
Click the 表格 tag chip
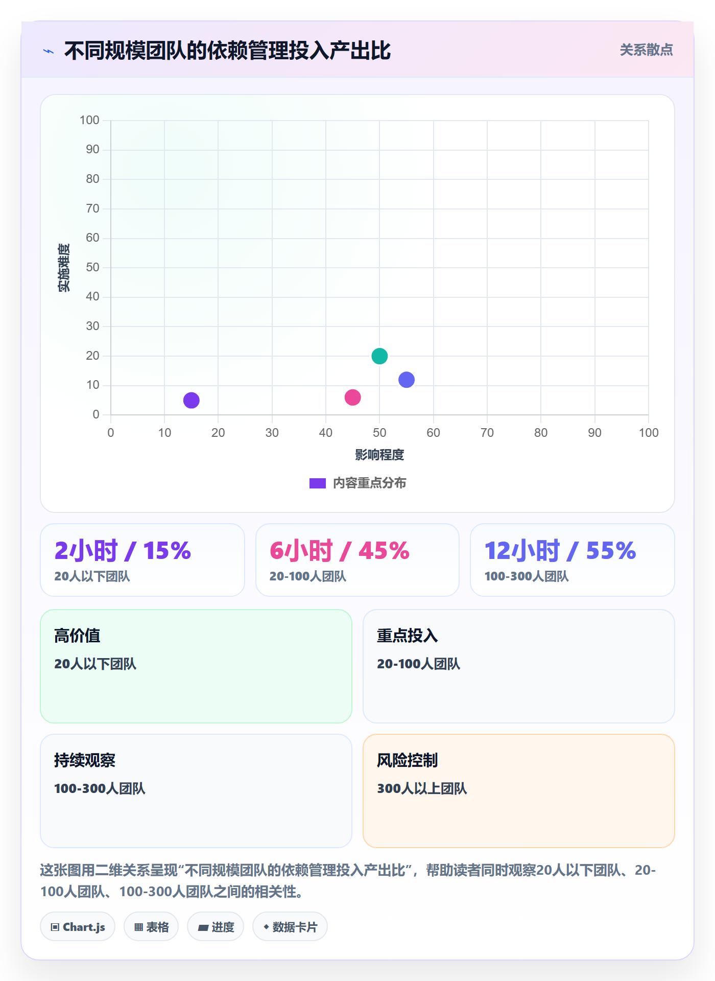(151, 927)
